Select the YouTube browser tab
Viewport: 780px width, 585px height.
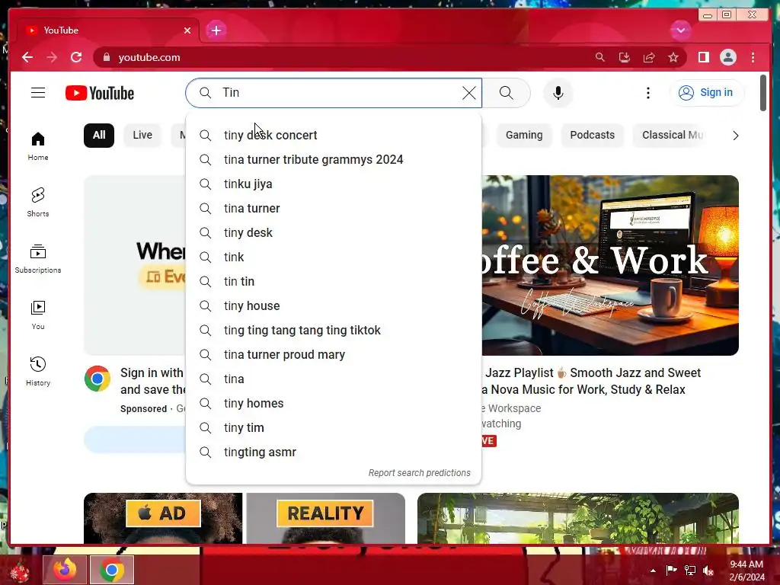point(108,30)
